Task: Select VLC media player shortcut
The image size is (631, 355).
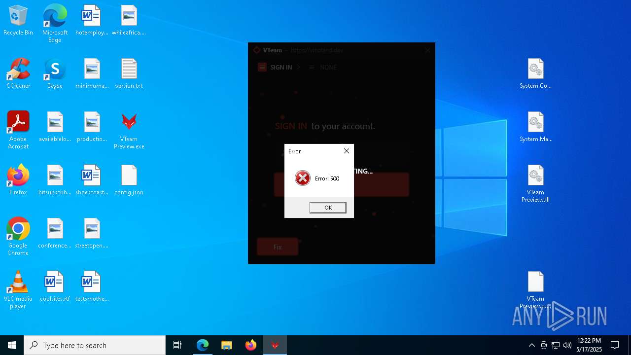Action: [18, 290]
